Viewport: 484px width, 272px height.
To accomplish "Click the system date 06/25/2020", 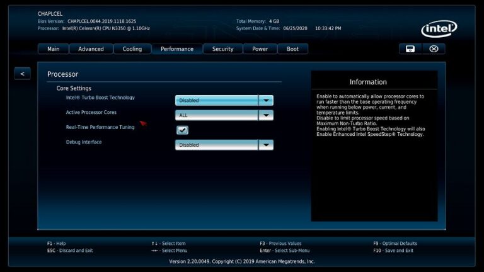I will [x=295, y=28].
